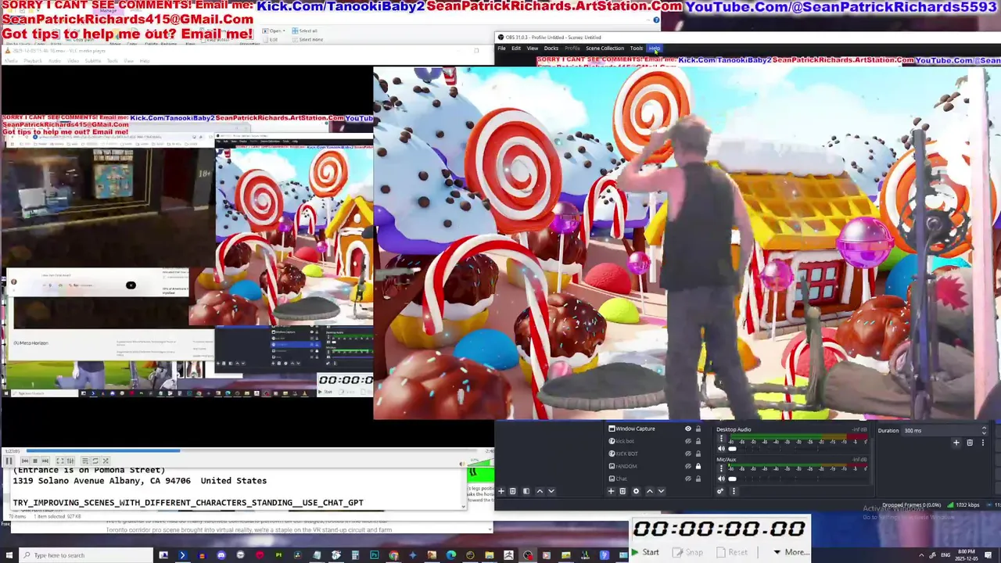1001x563 pixels.
Task: Mute Mic/Aux speaker icon
Action: coord(721,479)
